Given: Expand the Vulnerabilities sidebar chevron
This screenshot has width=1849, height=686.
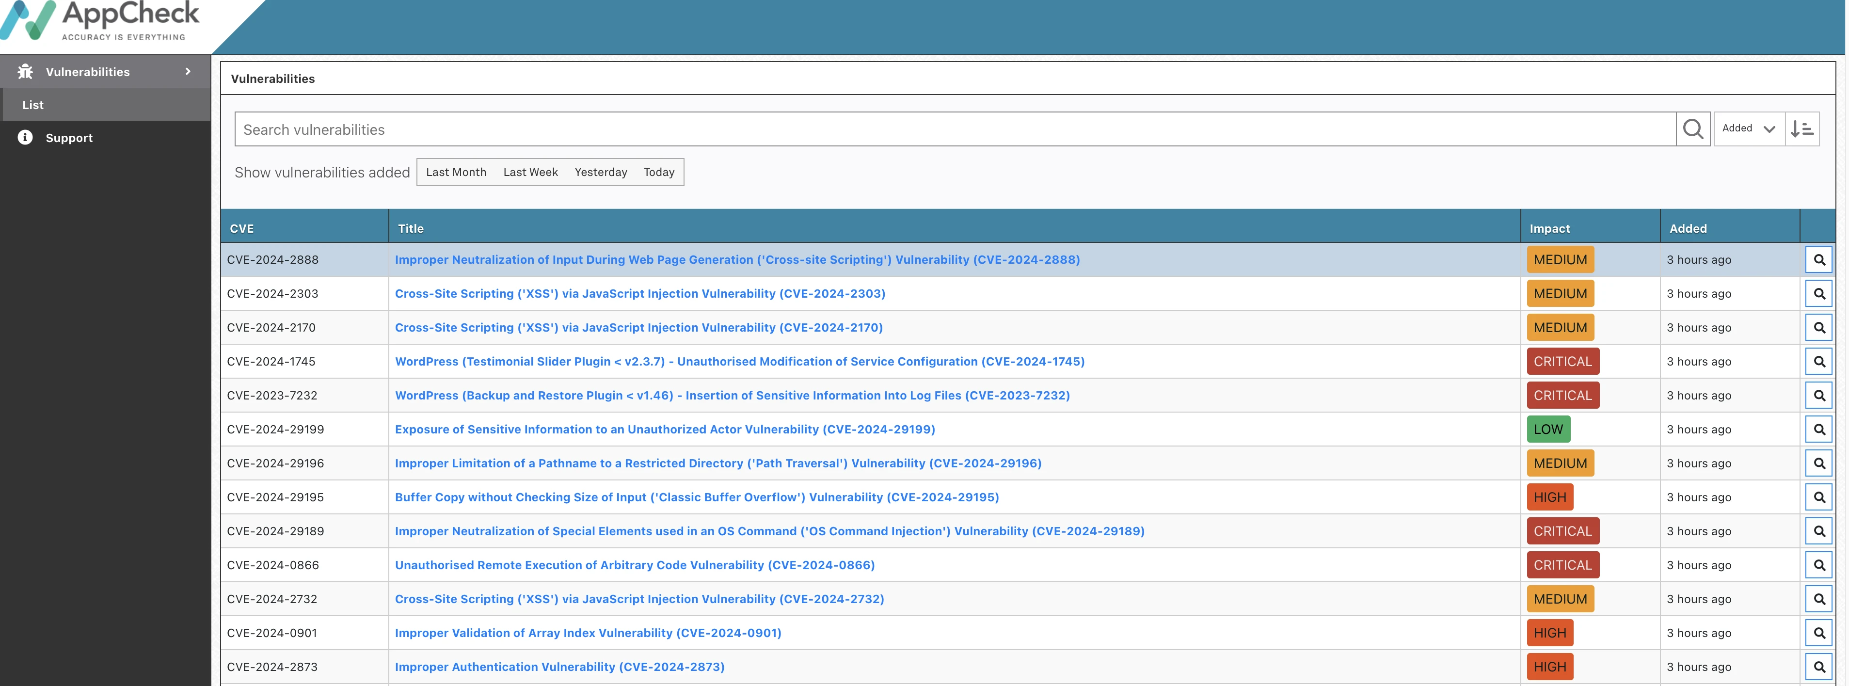Looking at the screenshot, I should tap(187, 71).
